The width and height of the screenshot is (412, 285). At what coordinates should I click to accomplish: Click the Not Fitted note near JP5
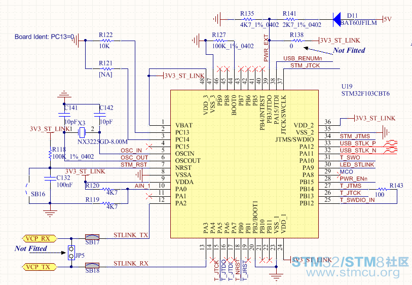point(31,248)
